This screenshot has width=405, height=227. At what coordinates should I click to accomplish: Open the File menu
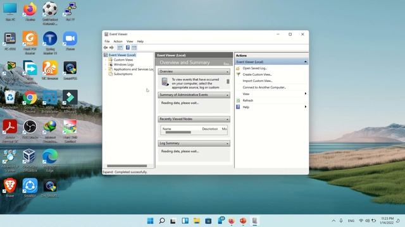click(107, 42)
